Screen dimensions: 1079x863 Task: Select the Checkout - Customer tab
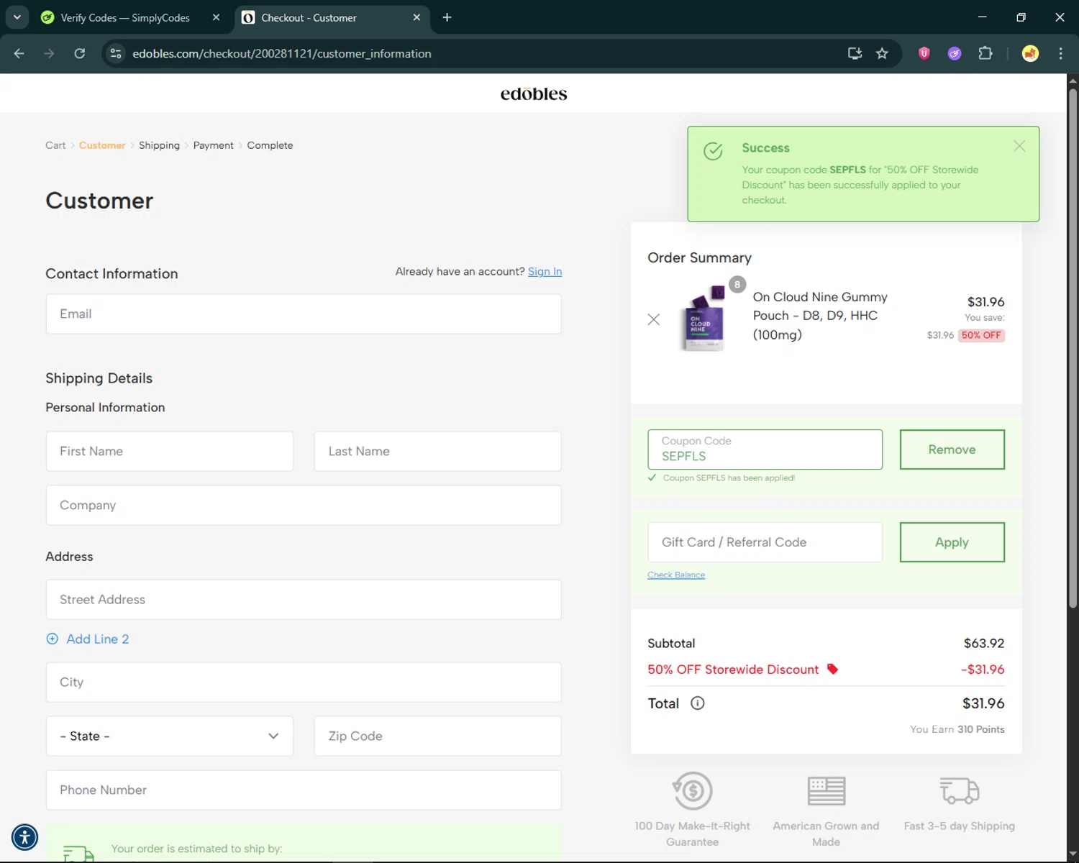coord(309,17)
